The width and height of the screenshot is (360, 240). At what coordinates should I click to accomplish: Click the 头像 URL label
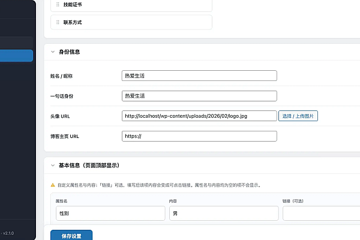60,116
